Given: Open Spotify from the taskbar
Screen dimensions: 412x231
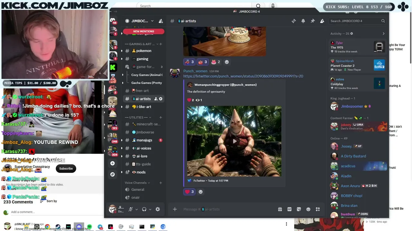Looking at the screenshot, I should click(x=89, y=227).
